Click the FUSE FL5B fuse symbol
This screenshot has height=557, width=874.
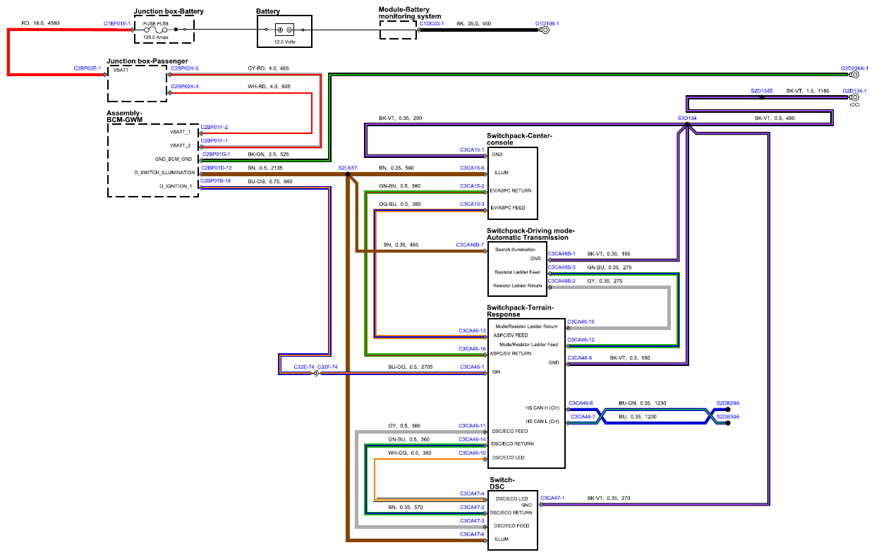[x=157, y=30]
